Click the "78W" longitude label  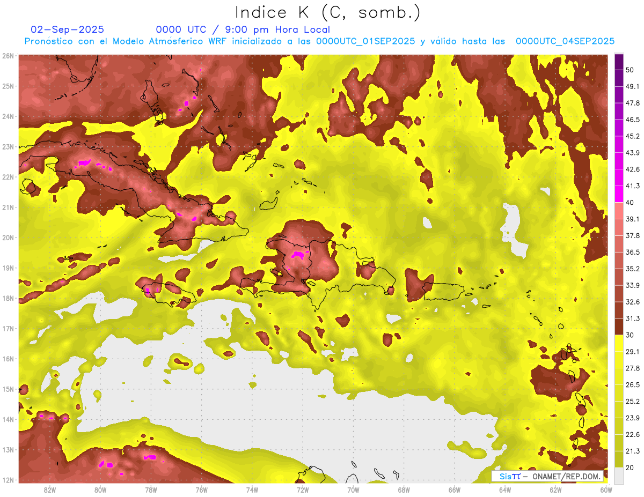coord(151,490)
